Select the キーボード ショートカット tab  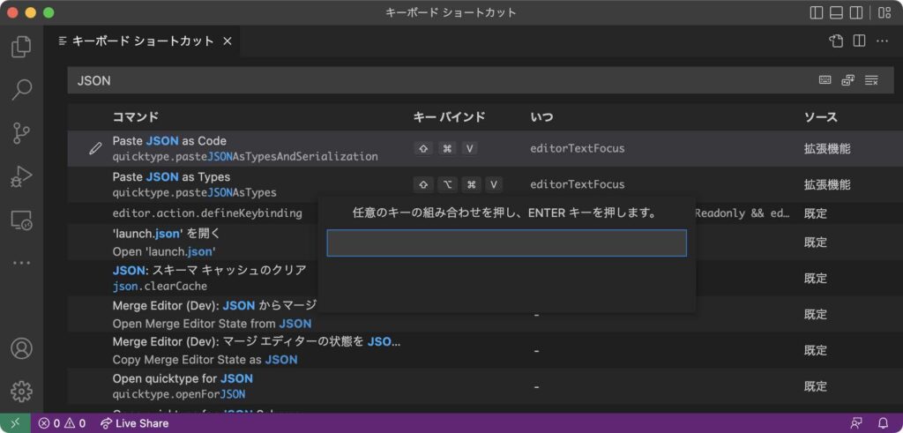142,41
